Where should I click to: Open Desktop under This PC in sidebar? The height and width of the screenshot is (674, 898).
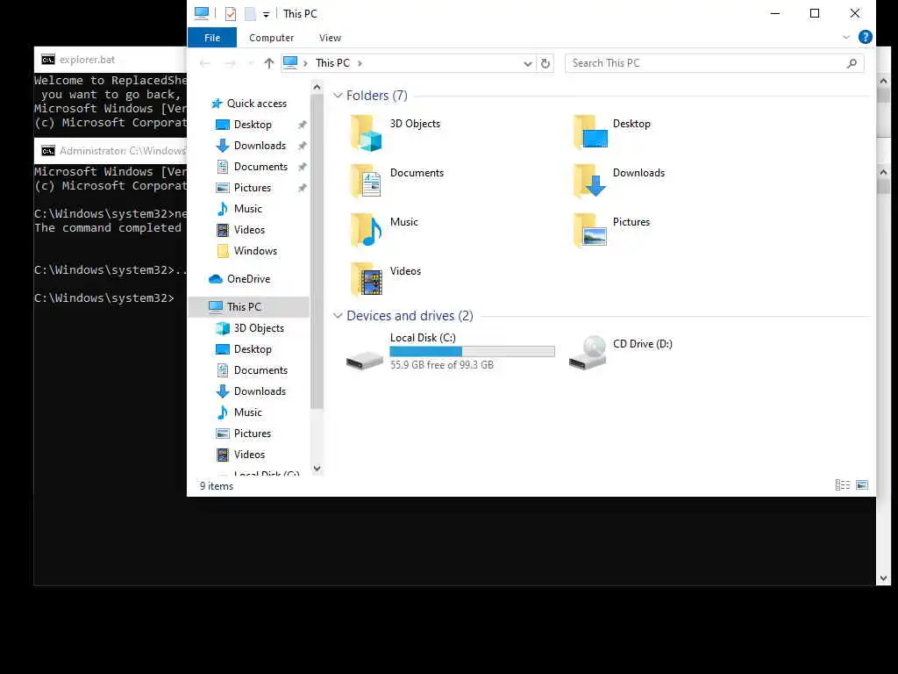(x=252, y=349)
